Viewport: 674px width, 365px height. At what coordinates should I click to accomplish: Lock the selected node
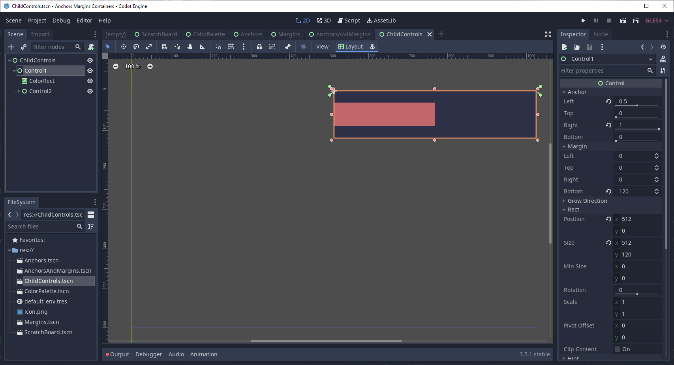(259, 47)
